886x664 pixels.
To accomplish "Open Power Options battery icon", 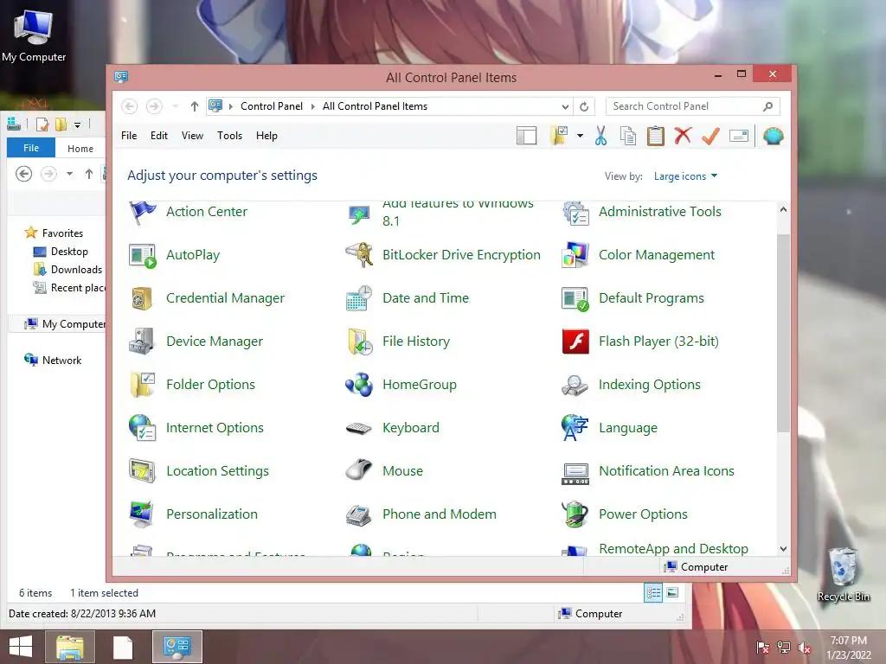I will [x=575, y=514].
